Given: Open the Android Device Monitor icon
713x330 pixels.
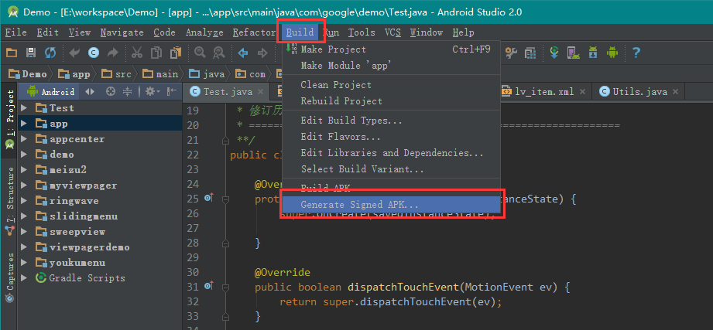Looking at the screenshot, I should pyautogui.click(x=612, y=53).
